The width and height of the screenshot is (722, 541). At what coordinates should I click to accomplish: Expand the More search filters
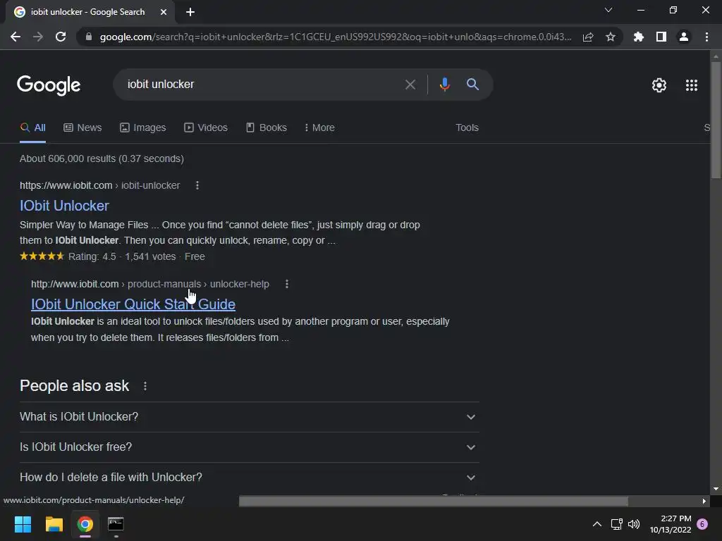[x=319, y=128]
